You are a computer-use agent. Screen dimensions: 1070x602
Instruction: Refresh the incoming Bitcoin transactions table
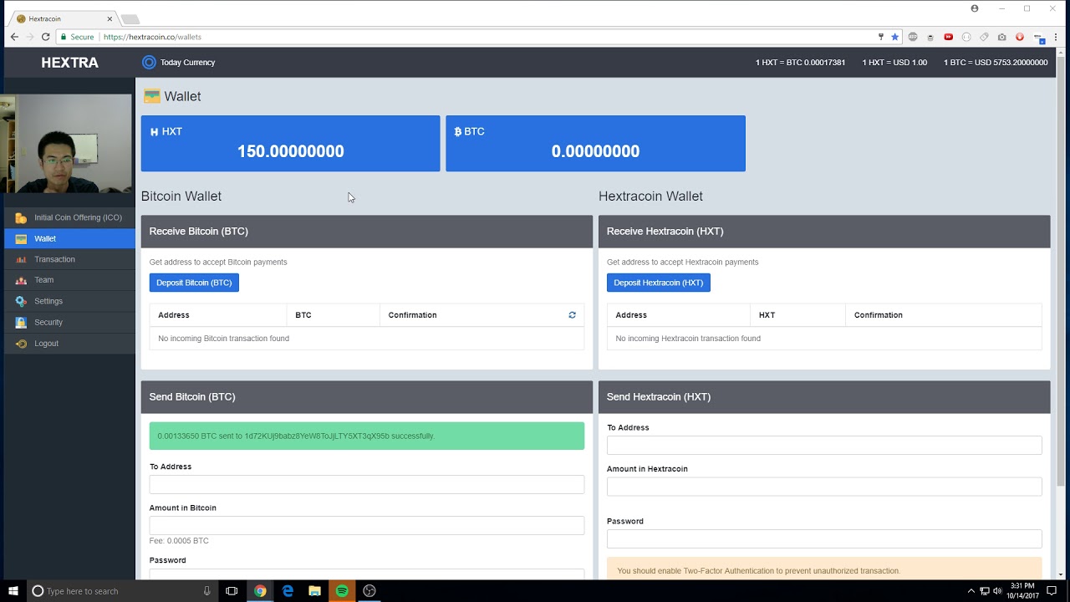coord(572,315)
